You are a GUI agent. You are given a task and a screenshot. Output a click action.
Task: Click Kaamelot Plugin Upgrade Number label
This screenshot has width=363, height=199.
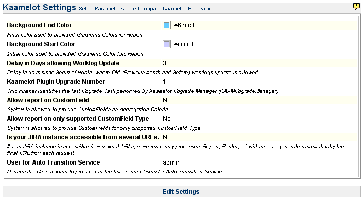(x=56, y=82)
